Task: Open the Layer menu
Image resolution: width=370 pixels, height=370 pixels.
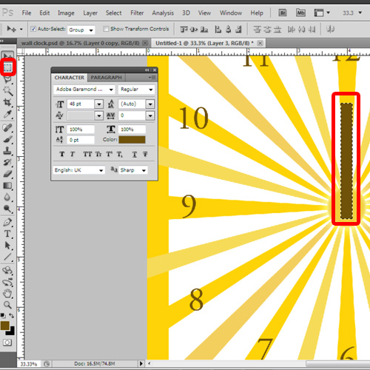Action: pos(90,13)
